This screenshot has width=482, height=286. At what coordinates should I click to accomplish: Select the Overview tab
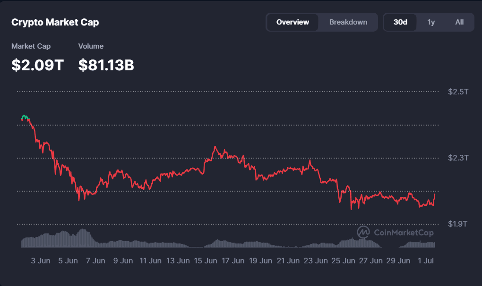[293, 22]
